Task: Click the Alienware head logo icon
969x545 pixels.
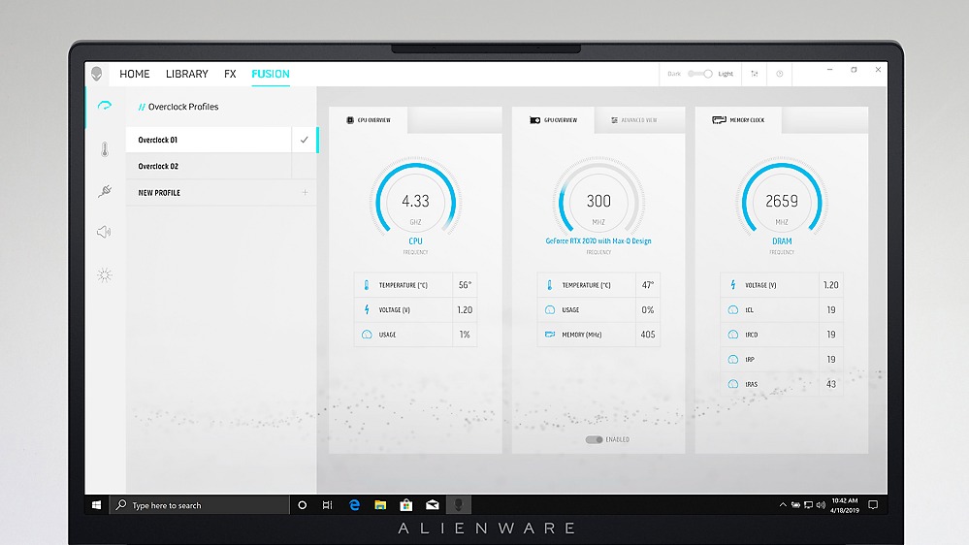Action: tap(96, 74)
